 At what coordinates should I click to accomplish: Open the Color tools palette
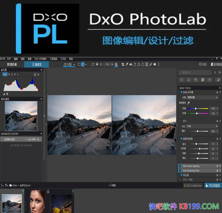[x=189, y=80]
